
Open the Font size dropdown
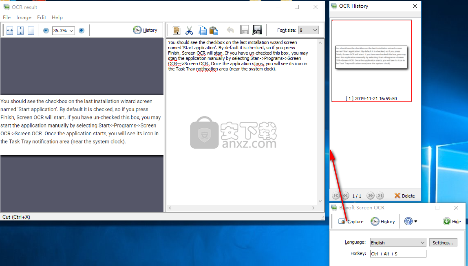pos(308,30)
